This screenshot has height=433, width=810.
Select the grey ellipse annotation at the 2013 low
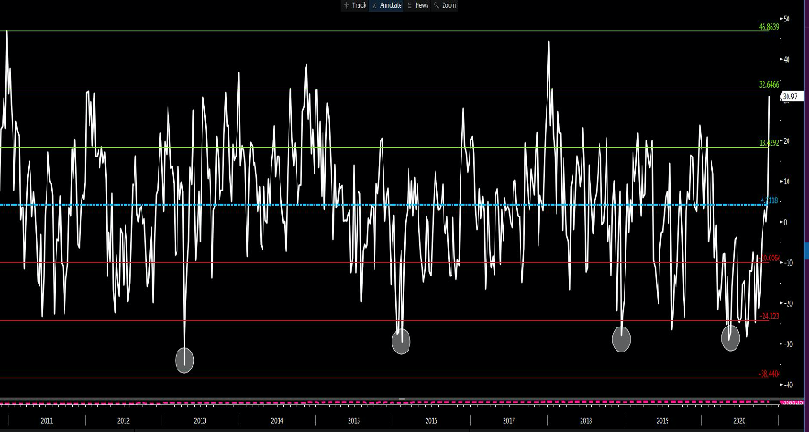pos(185,360)
